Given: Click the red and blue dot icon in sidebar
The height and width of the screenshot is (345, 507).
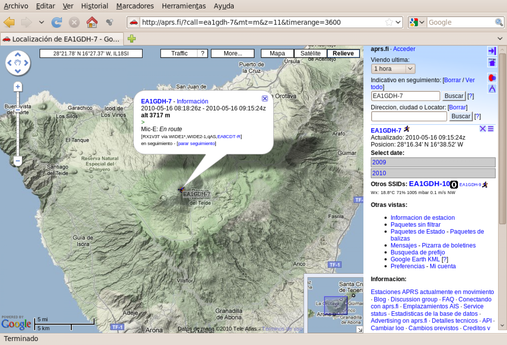Looking at the screenshot, I should 492,78.
